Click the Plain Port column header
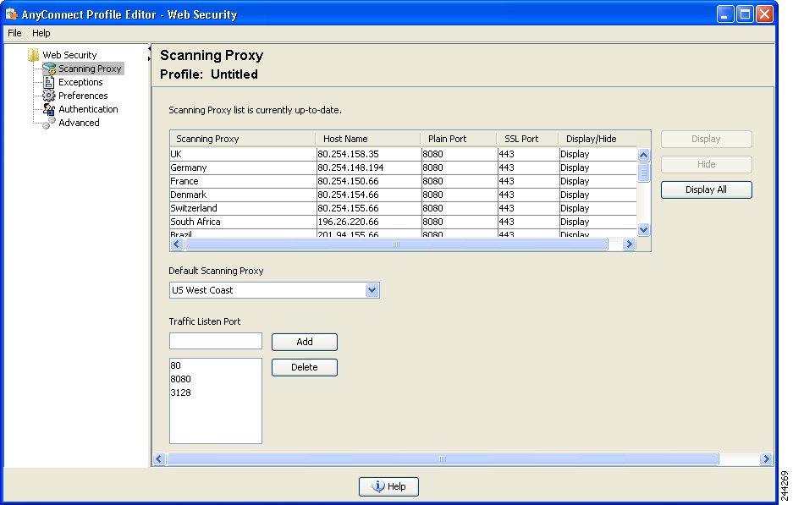Viewport: 793px width, 505px height. [x=459, y=139]
